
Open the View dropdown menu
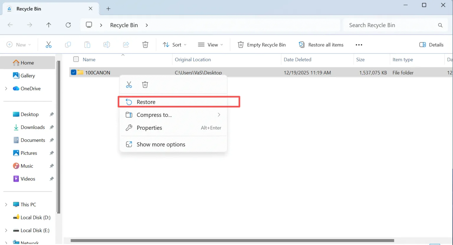coord(211,45)
